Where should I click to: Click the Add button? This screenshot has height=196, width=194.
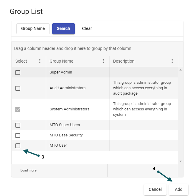pos(178,190)
